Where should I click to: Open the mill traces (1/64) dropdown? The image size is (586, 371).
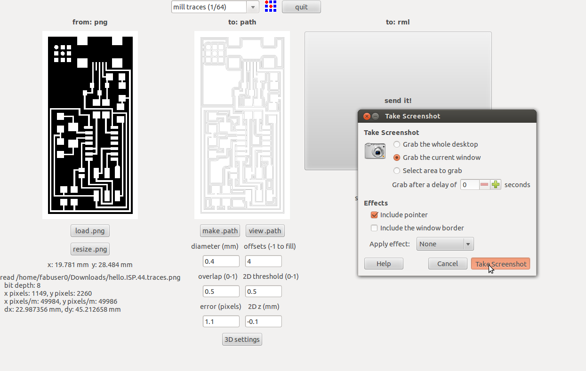click(215, 7)
